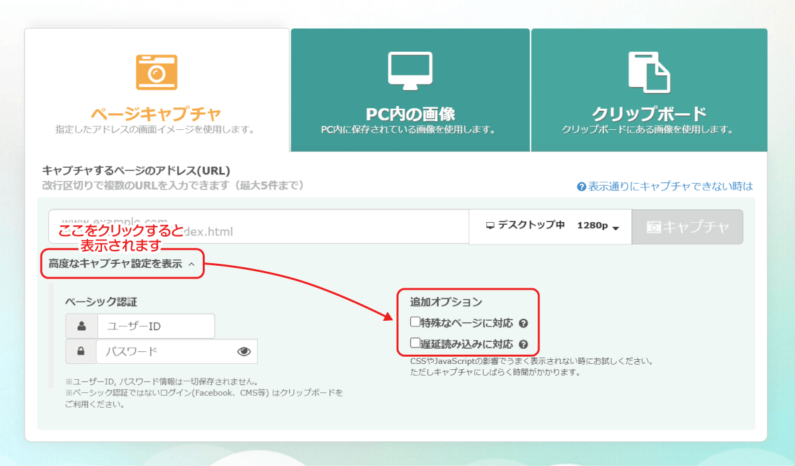
Task: Click the desktop monitor icon in the device selector
Action: point(490,226)
